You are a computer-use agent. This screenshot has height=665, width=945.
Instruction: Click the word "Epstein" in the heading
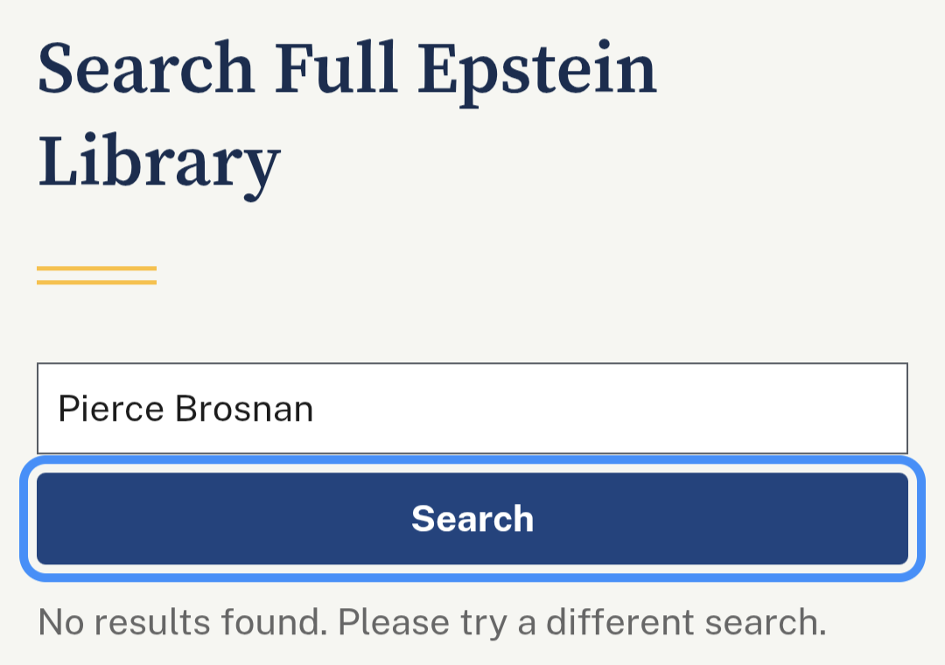[536, 70]
